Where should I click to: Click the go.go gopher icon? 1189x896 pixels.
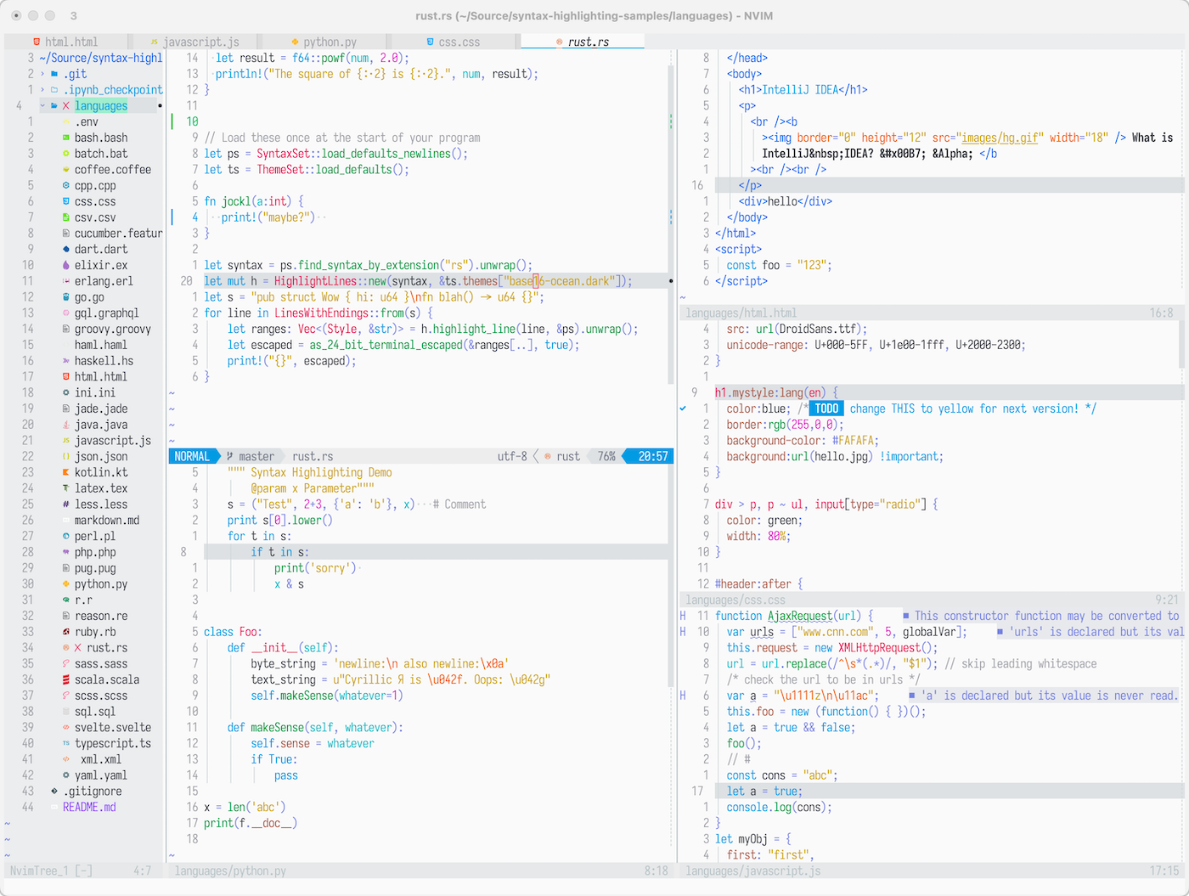pos(66,297)
